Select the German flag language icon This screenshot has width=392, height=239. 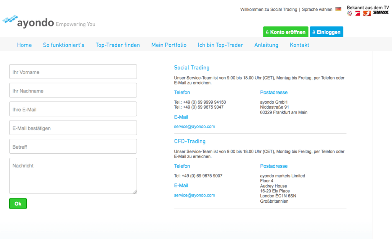(338, 9)
